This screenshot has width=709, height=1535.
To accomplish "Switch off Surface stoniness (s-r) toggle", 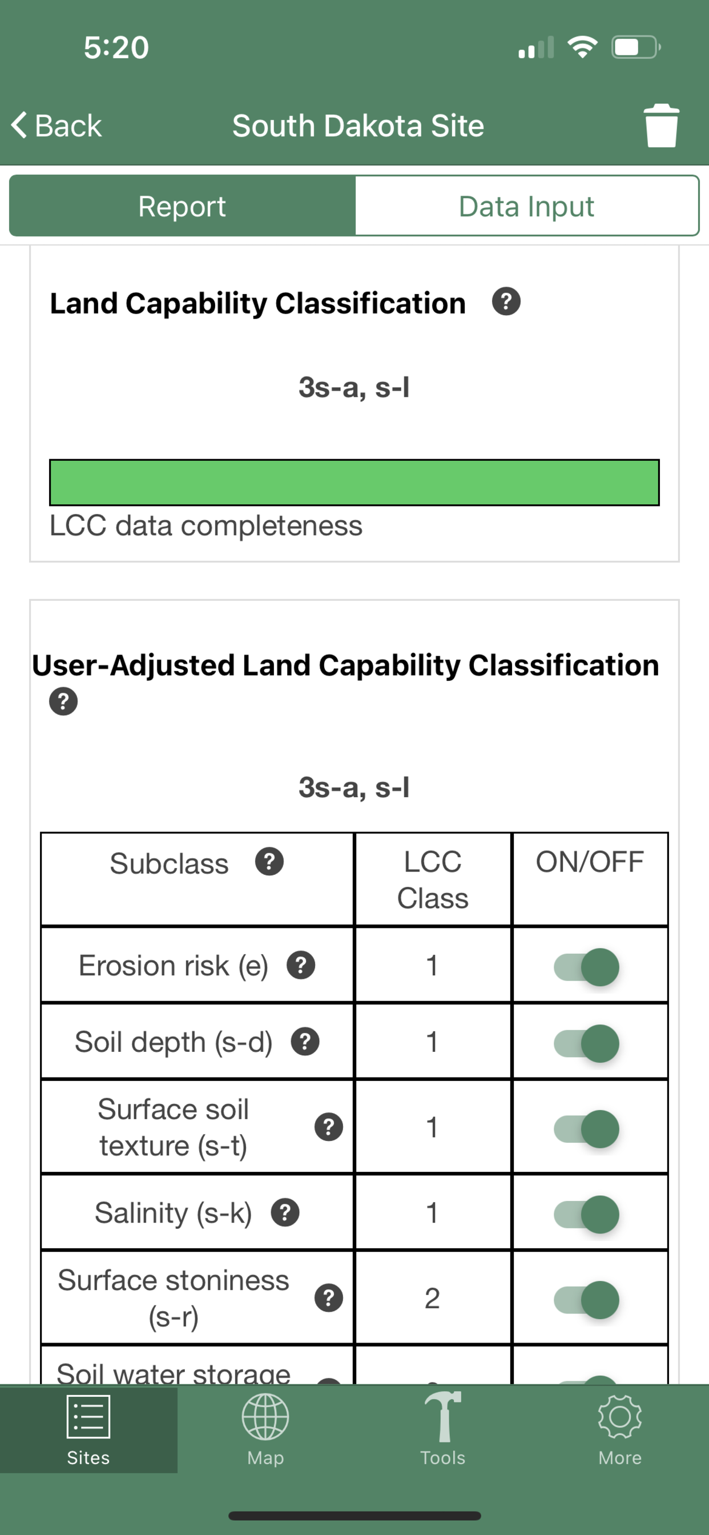I will 586,1300.
